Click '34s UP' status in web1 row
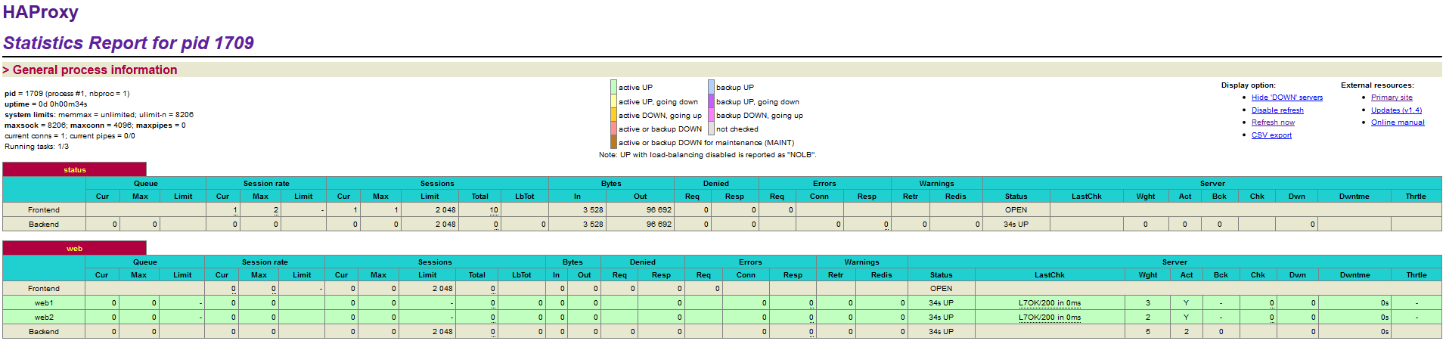Screen dimensions: 1446x347 pos(941,303)
